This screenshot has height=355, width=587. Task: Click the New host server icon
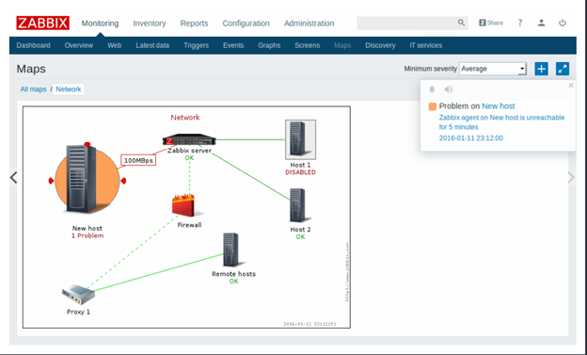(82, 180)
